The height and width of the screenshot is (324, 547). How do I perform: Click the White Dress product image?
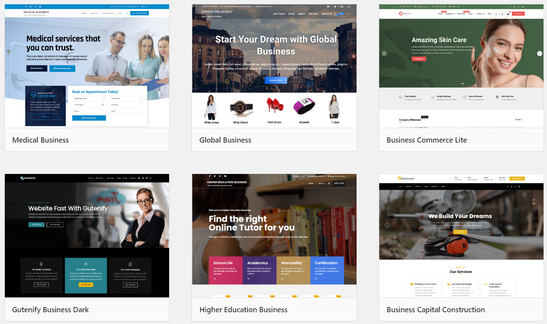[211, 107]
